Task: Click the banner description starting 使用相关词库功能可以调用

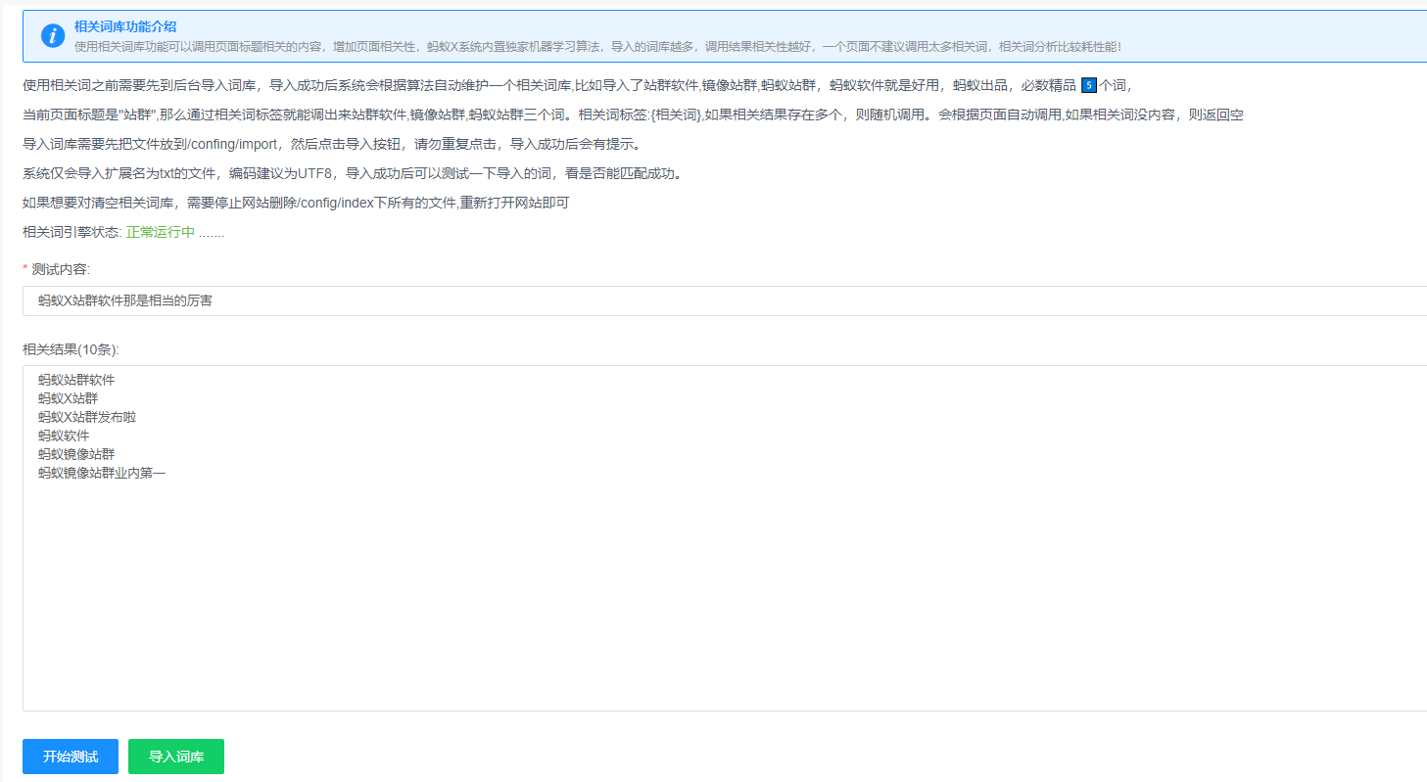Action: [597, 46]
